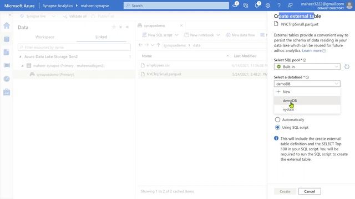Click the Create button
This screenshot has width=355, height=199.
[x=285, y=191]
